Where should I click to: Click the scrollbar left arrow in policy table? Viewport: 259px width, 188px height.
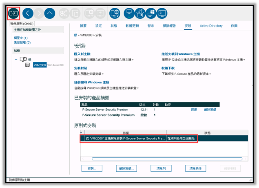coord(83,159)
